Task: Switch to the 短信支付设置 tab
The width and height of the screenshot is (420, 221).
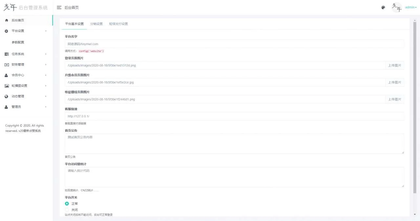Action: [118, 24]
